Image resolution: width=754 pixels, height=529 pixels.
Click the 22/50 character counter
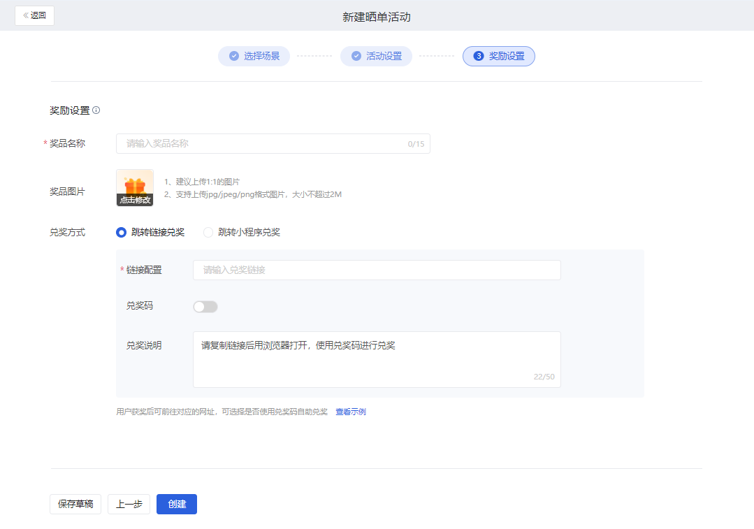click(x=544, y=377)
